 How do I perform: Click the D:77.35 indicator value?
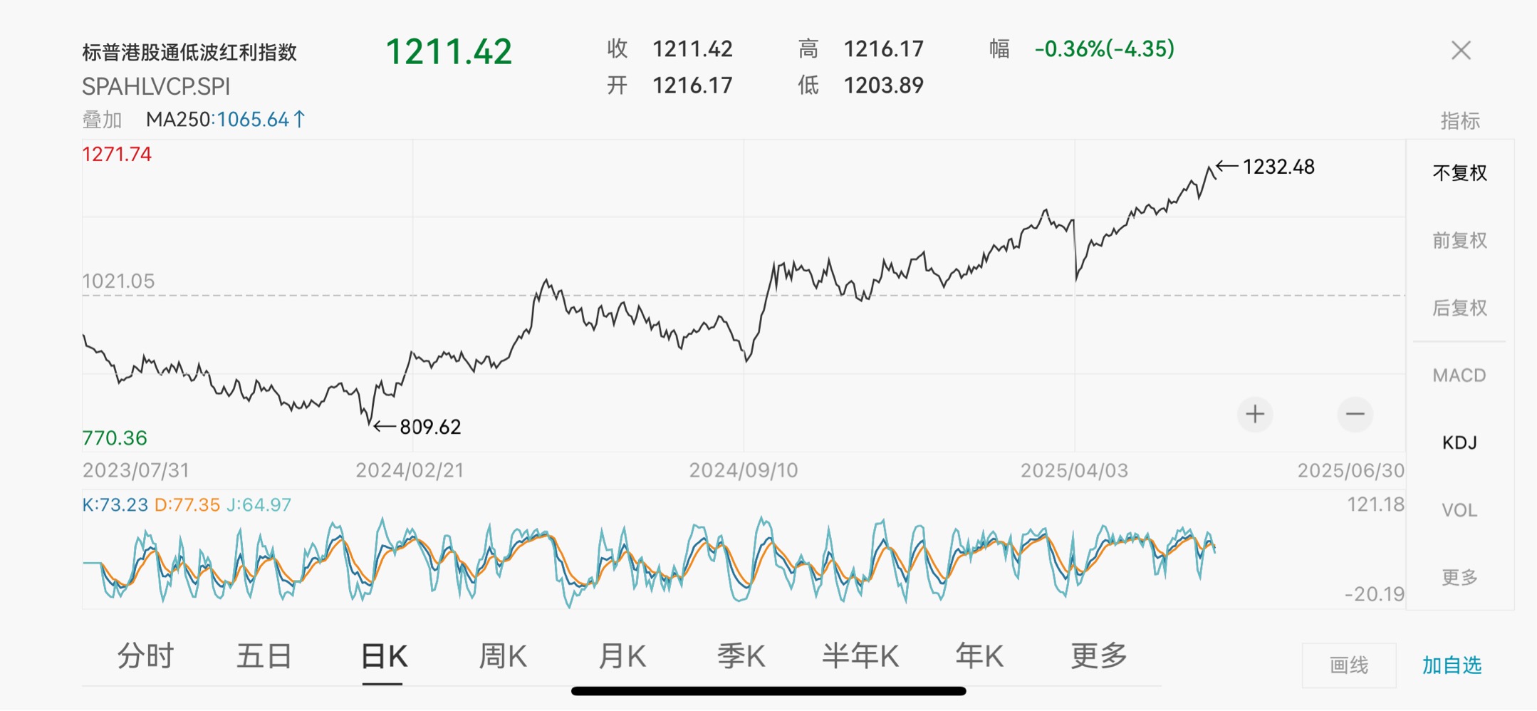click(187, 505)
